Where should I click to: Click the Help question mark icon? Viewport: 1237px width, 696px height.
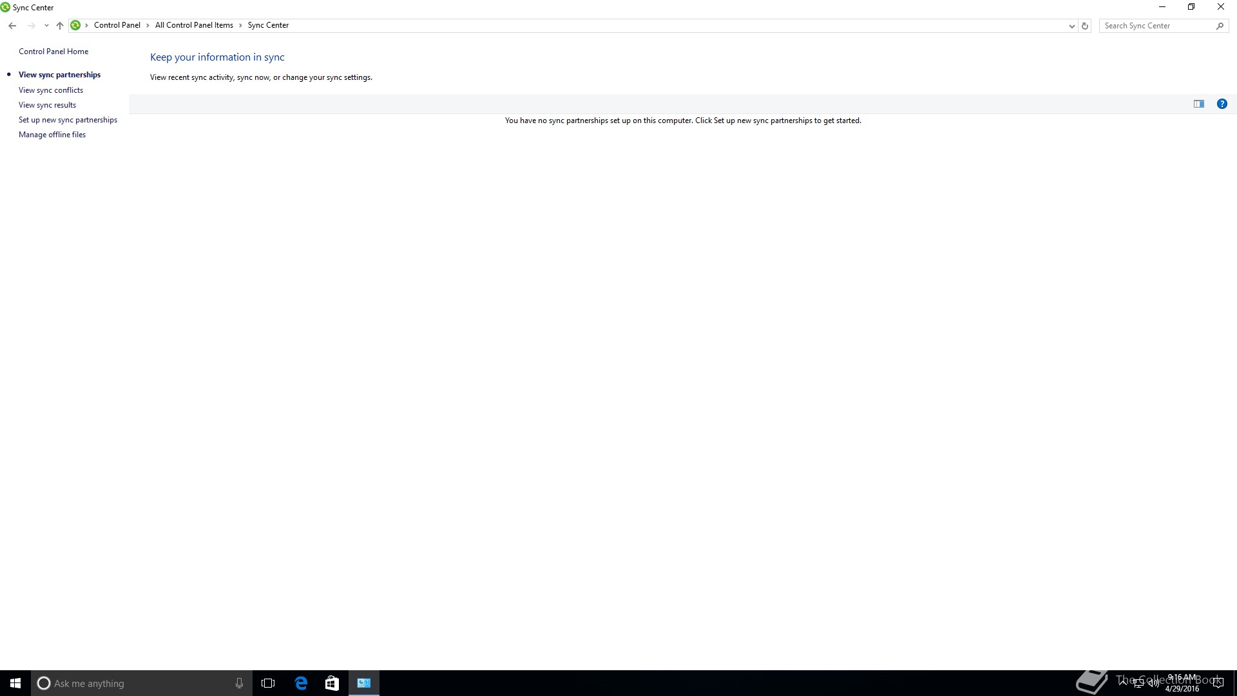click(1222, 104)
